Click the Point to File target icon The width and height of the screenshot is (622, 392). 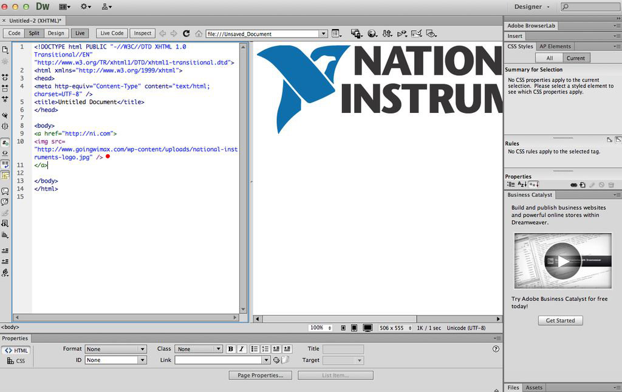pos(276,360)
